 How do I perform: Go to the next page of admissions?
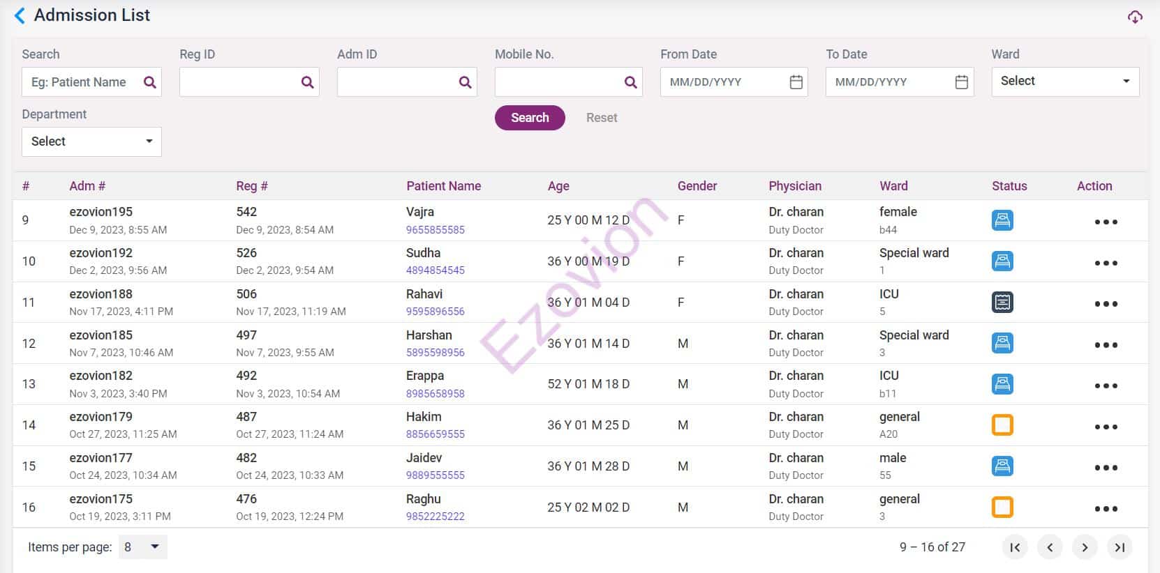1085,548
